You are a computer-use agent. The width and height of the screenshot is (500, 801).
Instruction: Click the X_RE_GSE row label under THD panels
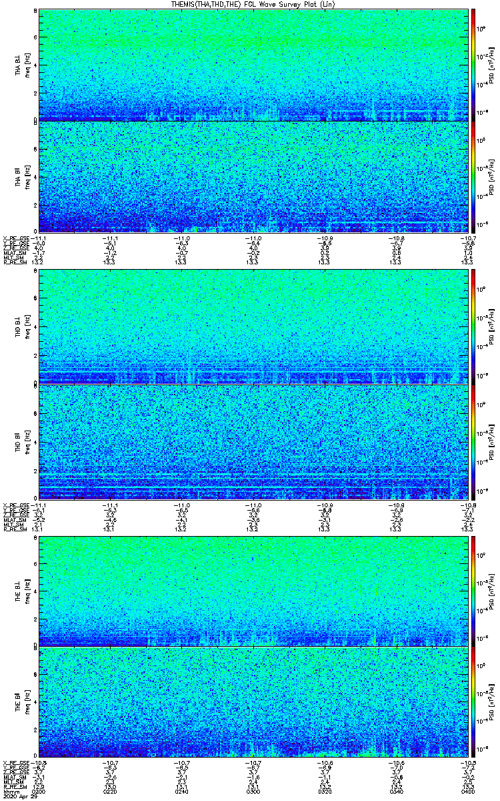click(x=17, y=505)
